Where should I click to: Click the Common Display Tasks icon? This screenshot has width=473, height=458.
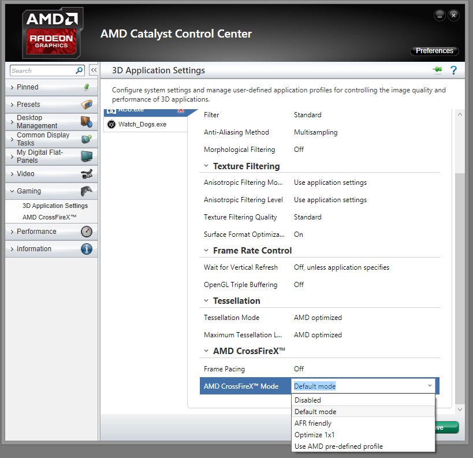(x=87, y=139)
